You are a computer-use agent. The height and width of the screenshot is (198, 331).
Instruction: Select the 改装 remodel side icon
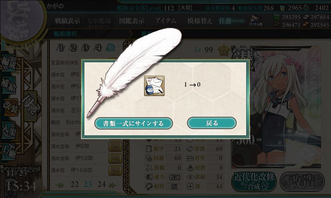click(x=10, y=107)
